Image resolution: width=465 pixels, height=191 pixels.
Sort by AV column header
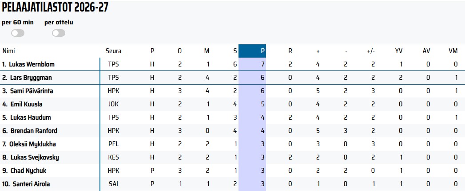(426, 51)
